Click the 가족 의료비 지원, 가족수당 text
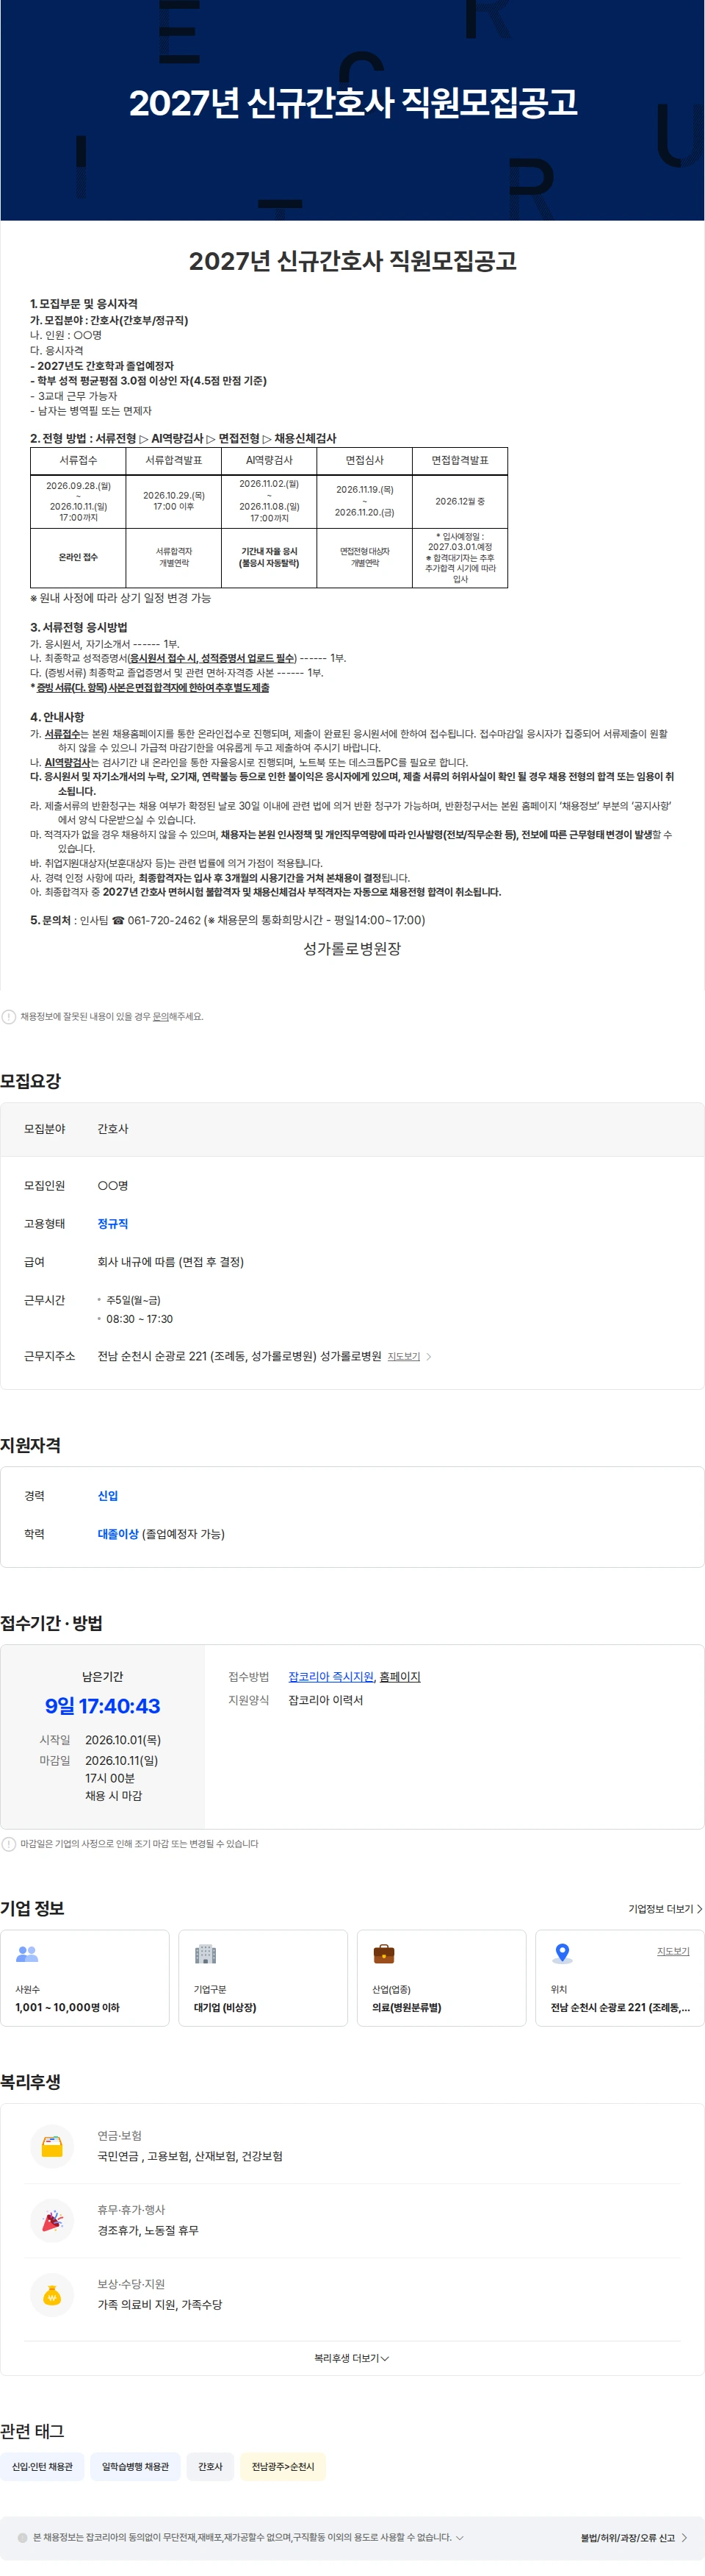Image resolution: width=705 pixels, height=2576 pixels. coord(160,2303)
